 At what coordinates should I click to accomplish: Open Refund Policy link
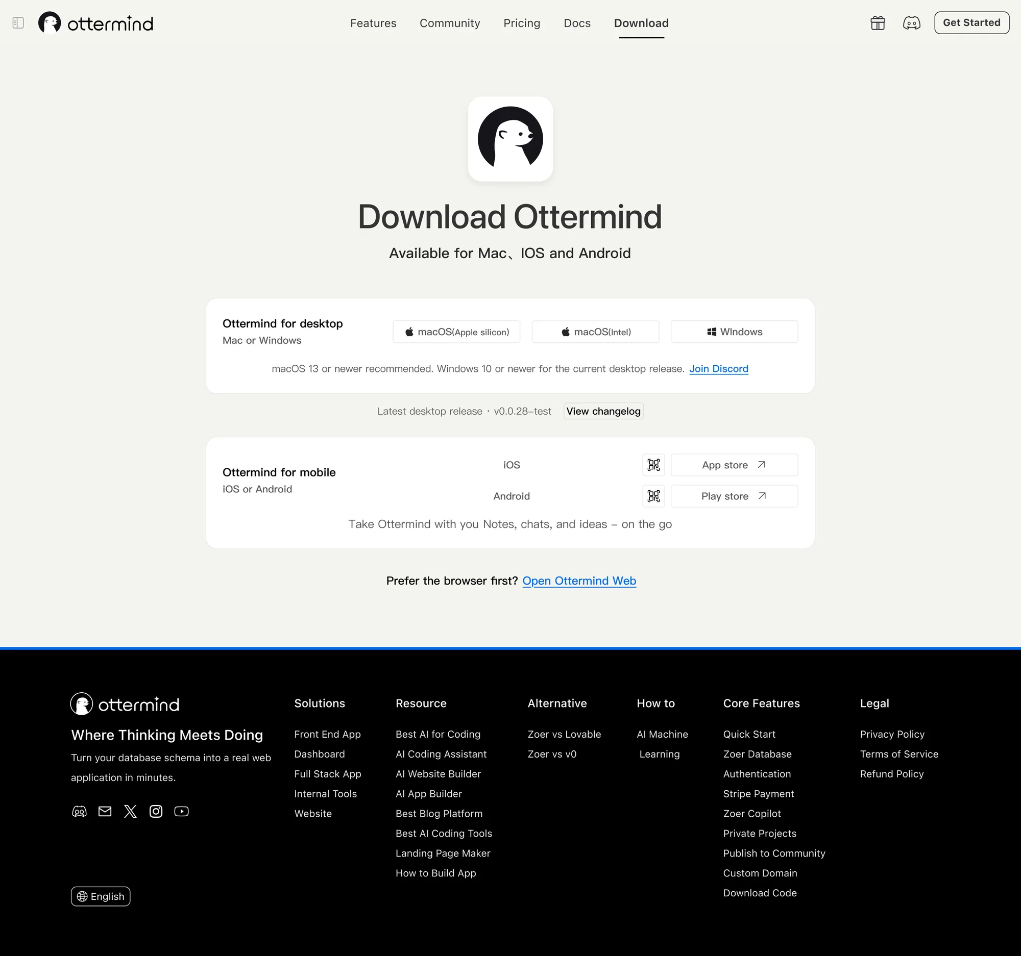click(891, 774)
